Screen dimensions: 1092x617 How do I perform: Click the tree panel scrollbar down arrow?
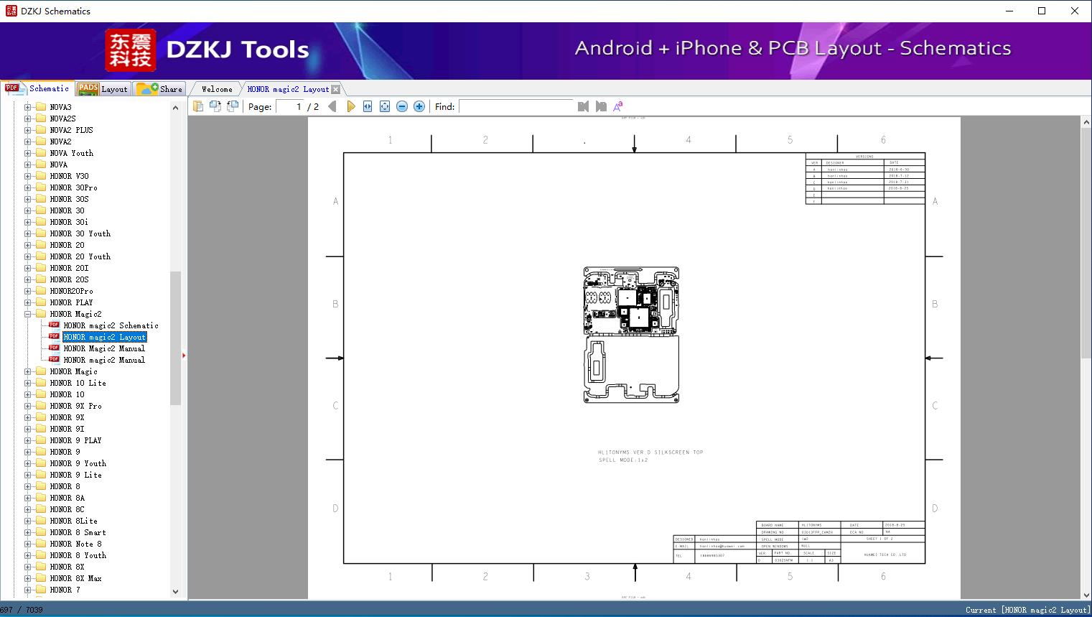pyautogui.click(x=175, y=592)
